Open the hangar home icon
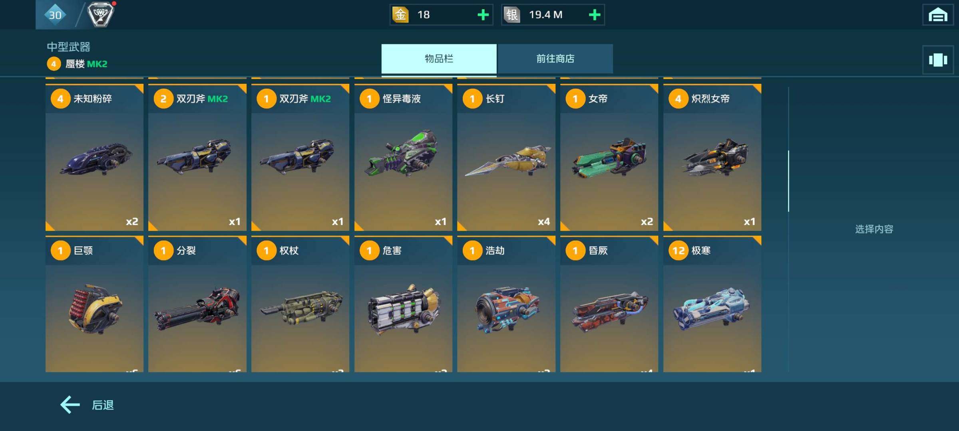This screenshot has width=959, height=431. 937,15
